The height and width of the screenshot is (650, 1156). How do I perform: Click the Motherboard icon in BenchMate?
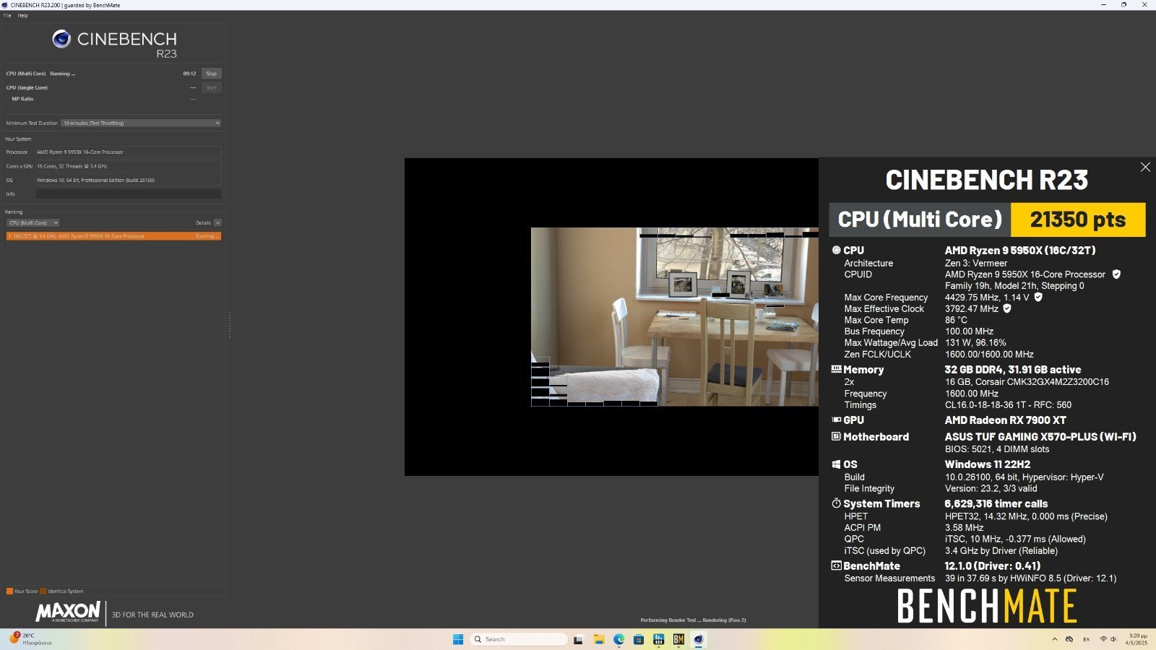click(x=836, y=436)
